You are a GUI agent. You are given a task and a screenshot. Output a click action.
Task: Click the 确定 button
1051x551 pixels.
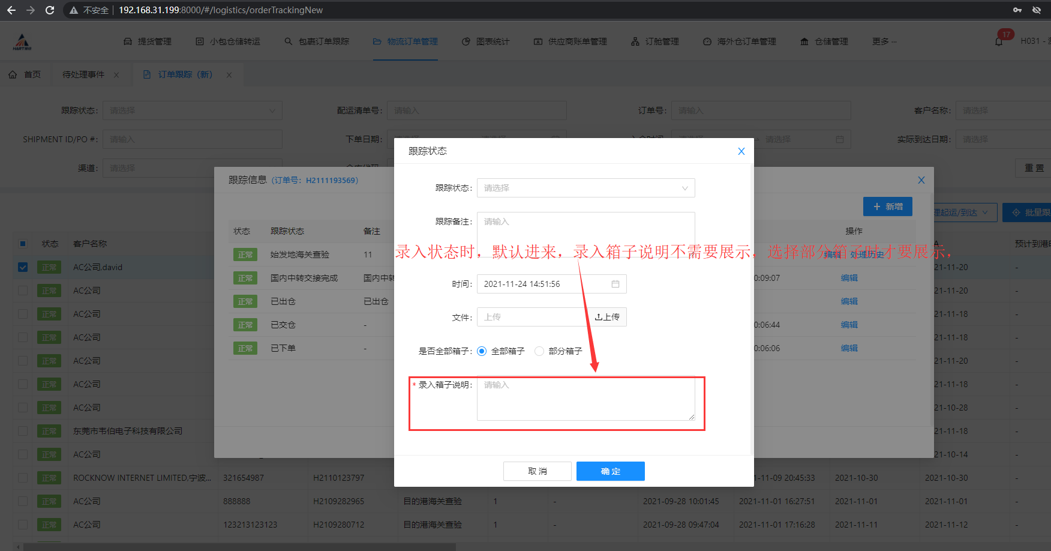(x=610, y=471)
